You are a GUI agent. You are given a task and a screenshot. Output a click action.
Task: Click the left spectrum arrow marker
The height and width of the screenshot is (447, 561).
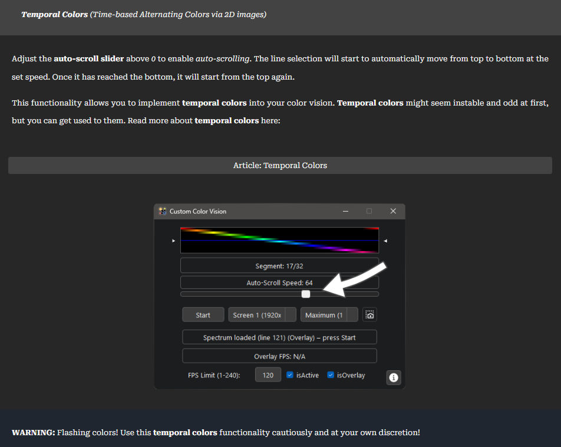pyautogui.click(x=173, y=241)
